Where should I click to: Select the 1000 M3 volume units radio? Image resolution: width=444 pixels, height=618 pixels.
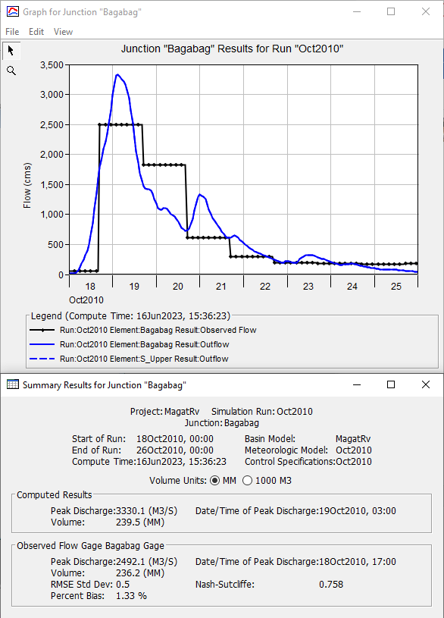tap(247, 481)
